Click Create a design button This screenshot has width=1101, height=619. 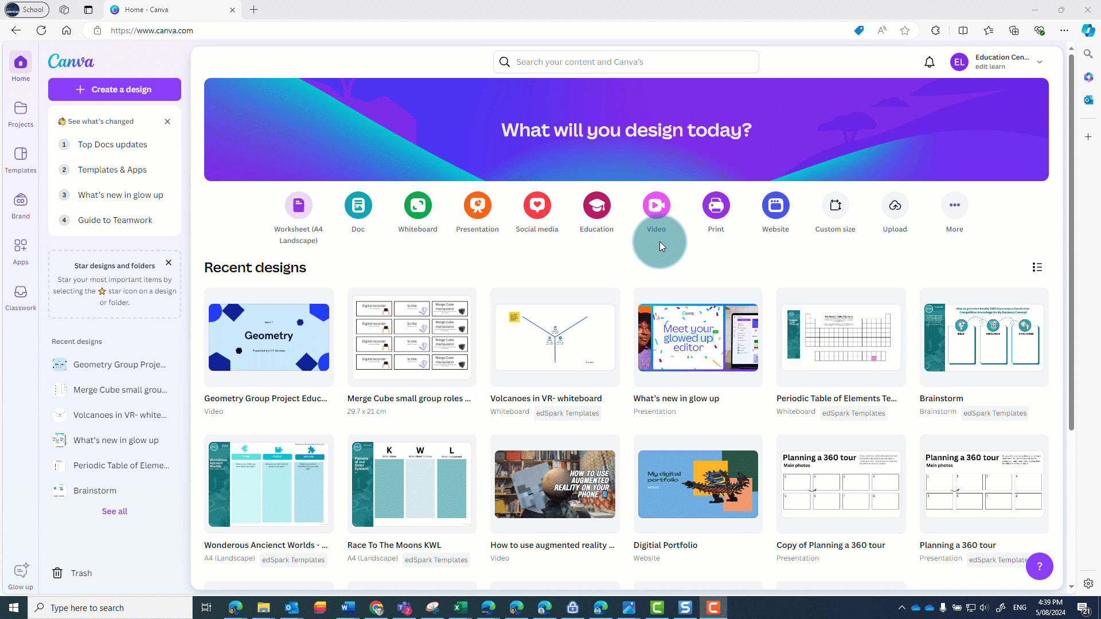[115, 89]
